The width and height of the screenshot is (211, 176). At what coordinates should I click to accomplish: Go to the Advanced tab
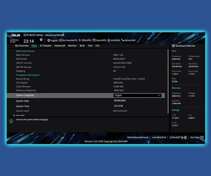pos(60,46)
